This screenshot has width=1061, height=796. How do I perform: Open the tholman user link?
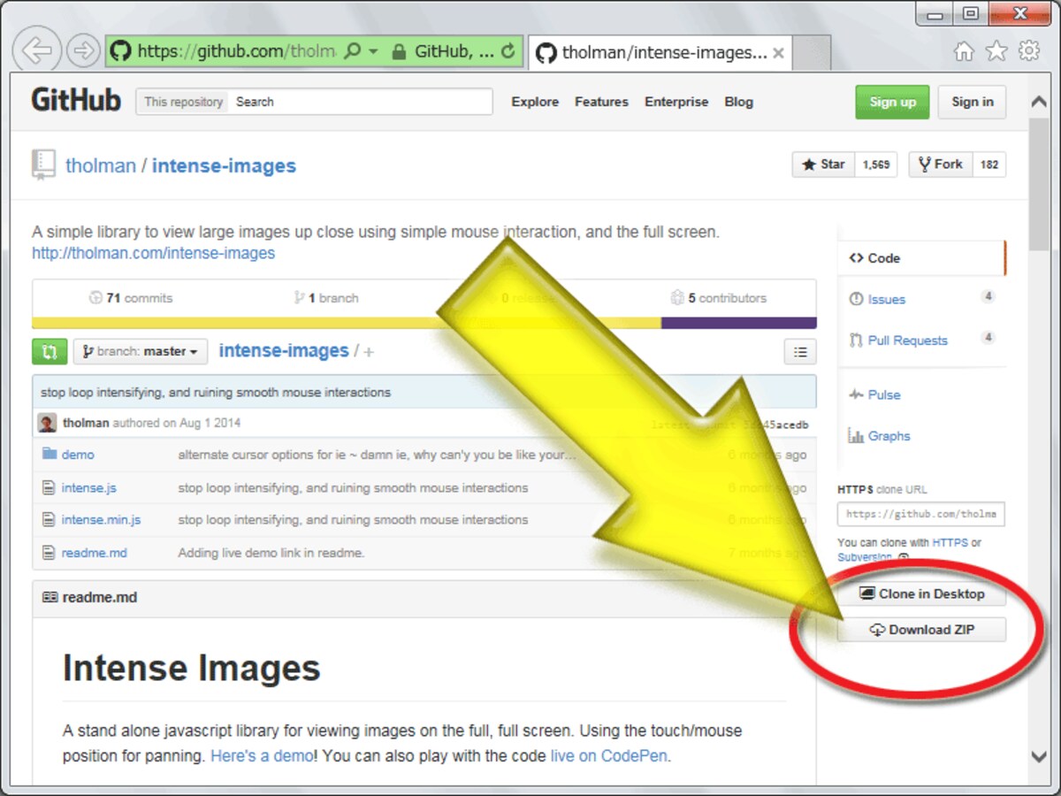pyautogui.click(x=101, y=165)
